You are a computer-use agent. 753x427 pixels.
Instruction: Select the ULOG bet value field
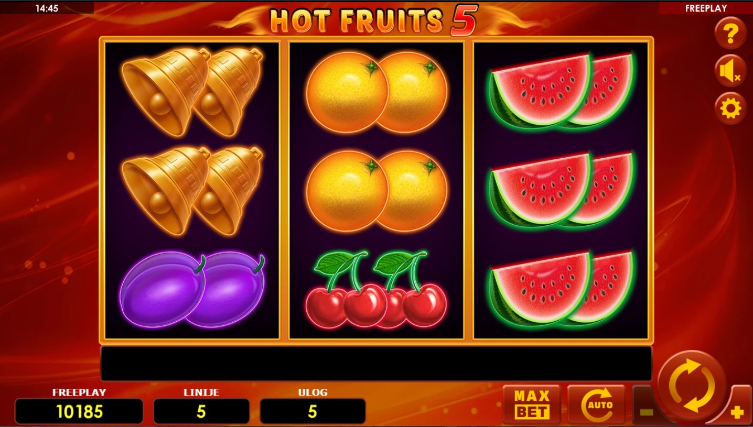(313, 411)
